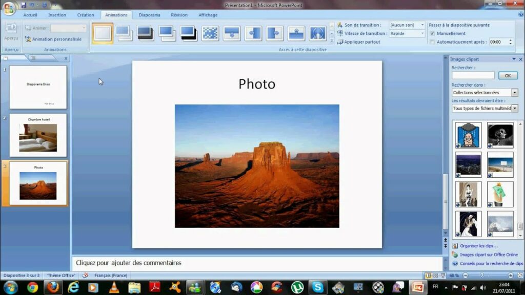Viewport: 525px width, 295px height.
Task: Select the first fade transition effect
Action: (x=123, y=33)
